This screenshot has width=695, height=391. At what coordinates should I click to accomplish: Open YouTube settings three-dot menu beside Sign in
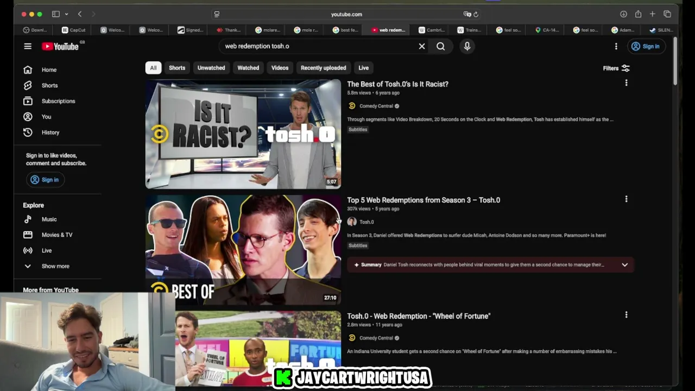(616, 46)
